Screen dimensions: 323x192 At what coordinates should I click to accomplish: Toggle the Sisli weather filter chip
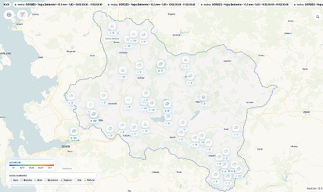coord(38,180)
